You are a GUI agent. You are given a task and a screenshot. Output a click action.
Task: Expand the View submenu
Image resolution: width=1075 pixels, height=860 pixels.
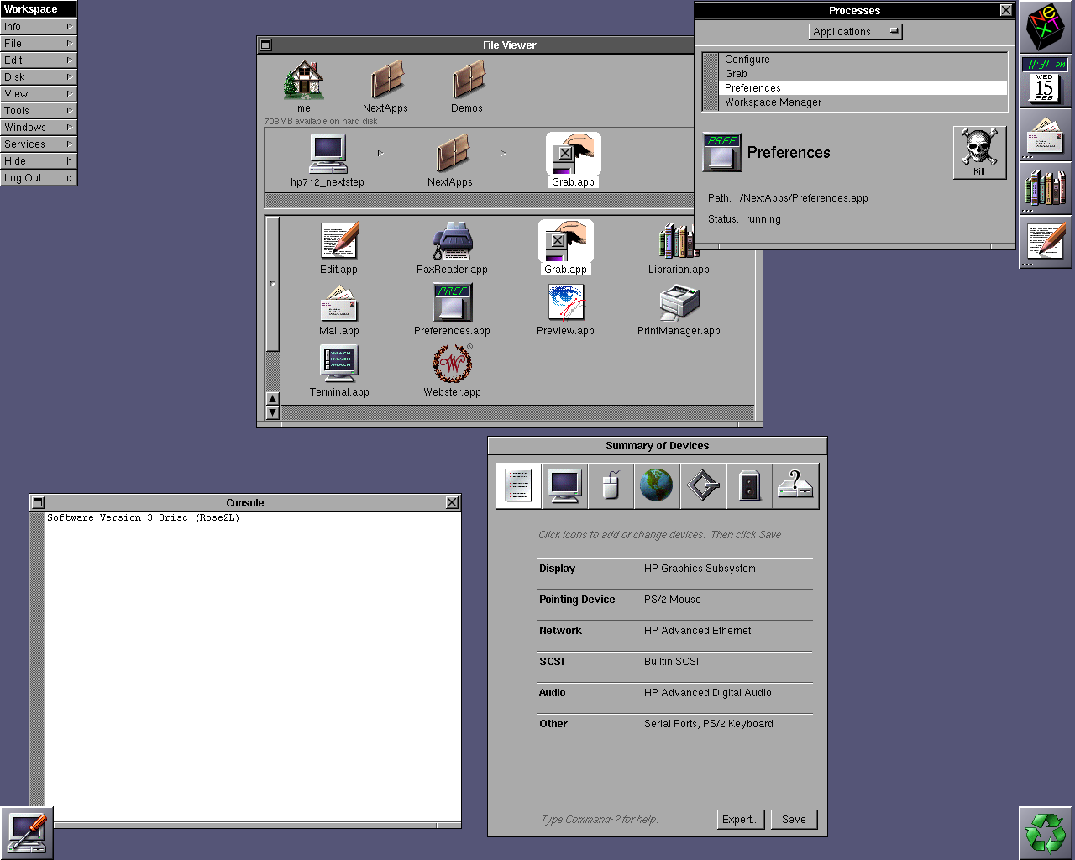point(39,94)
